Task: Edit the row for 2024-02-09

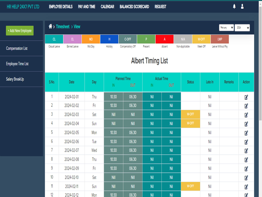Action: tap(246, 169)
